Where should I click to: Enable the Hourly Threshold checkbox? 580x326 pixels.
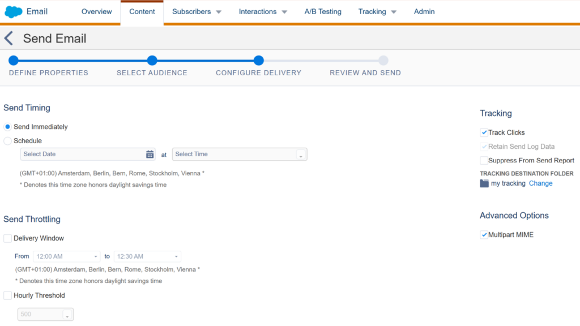[x=7, y=295]
